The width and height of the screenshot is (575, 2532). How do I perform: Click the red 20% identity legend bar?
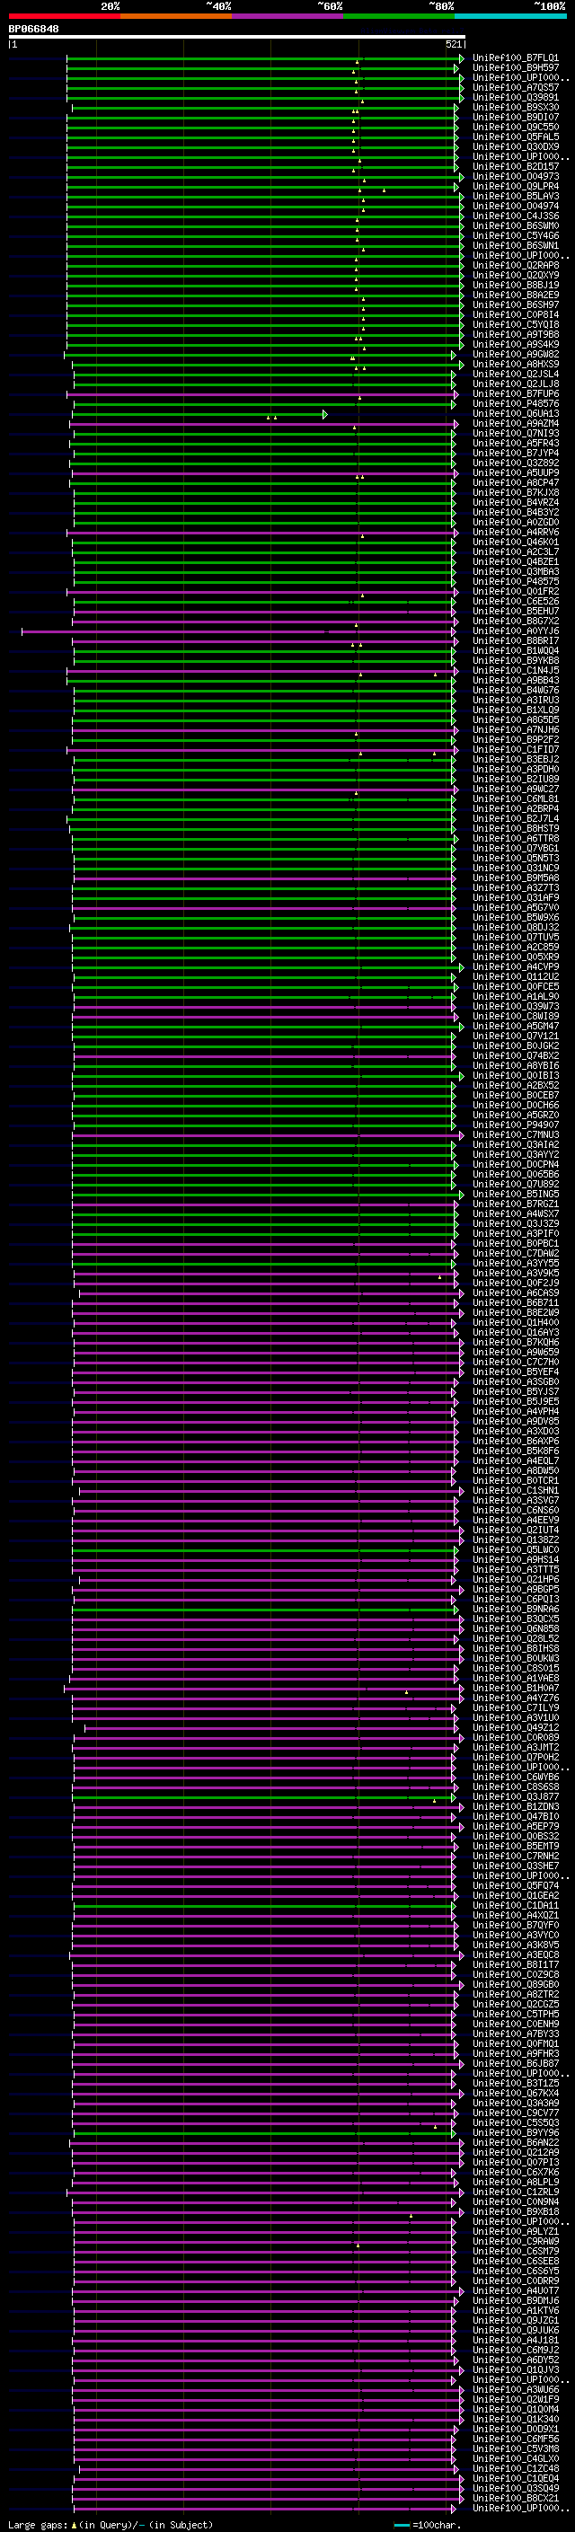pos(65,16)
